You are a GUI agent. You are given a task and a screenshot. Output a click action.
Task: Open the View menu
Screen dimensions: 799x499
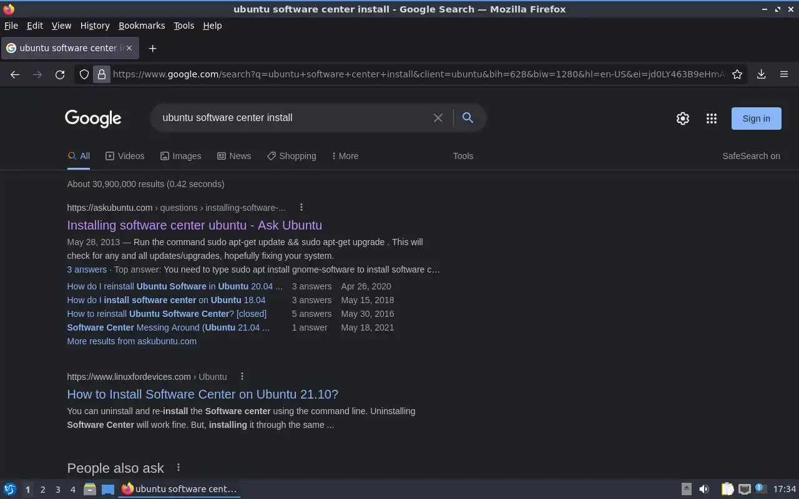(x=61, y=26)
